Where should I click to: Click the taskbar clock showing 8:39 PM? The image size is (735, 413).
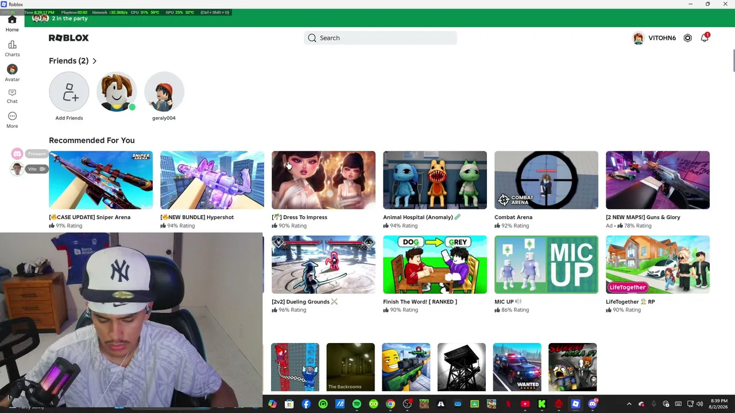(719, 404)
